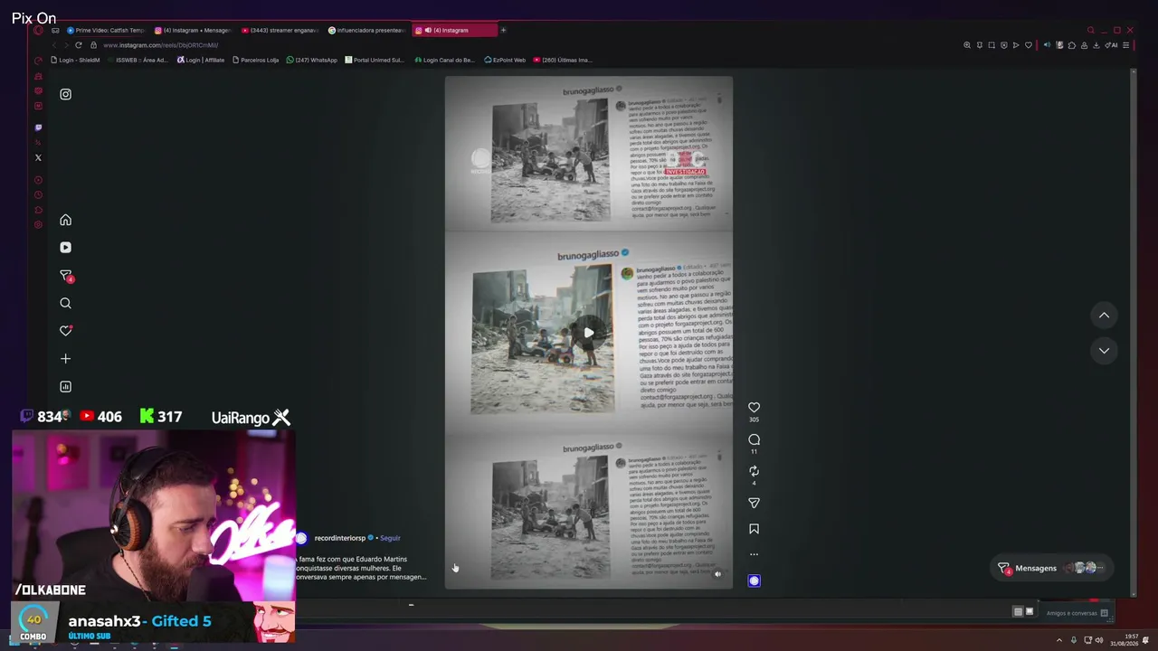Viewport: 1158px width, 651px height.
Task: Go to next reel down arrow
Action: 1104,350
